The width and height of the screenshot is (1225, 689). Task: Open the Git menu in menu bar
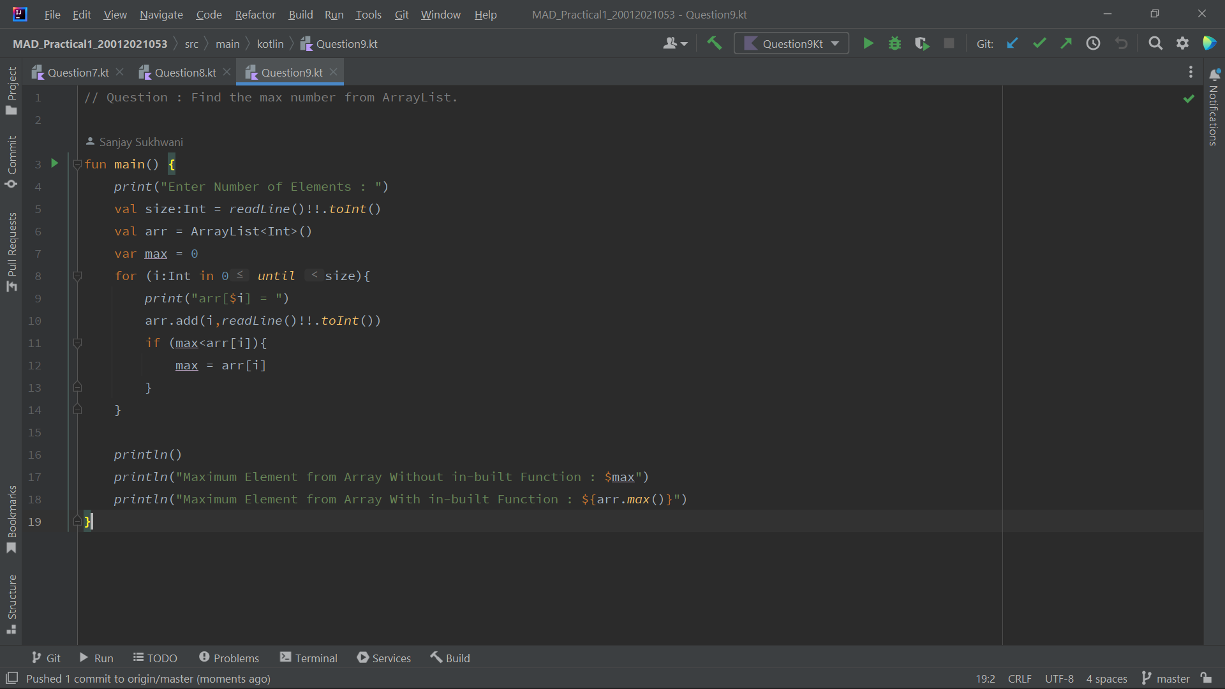401,14
